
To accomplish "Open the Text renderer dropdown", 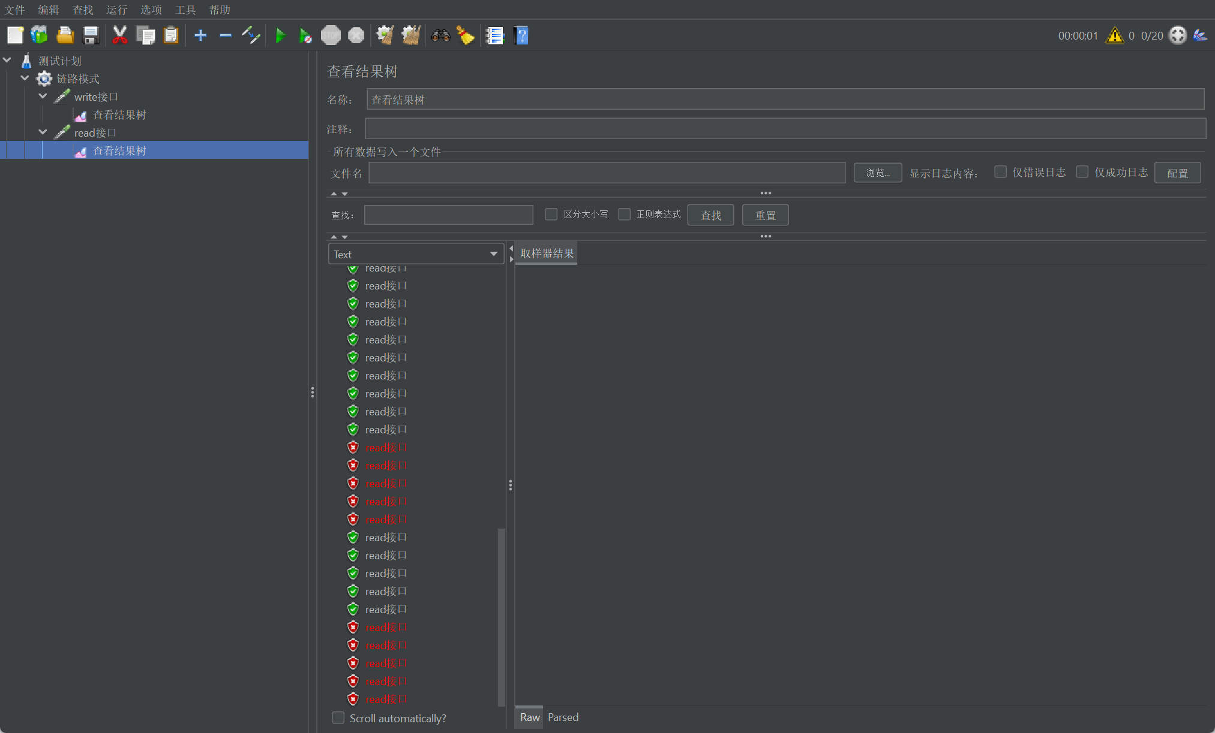I will [x=416, y=254].
